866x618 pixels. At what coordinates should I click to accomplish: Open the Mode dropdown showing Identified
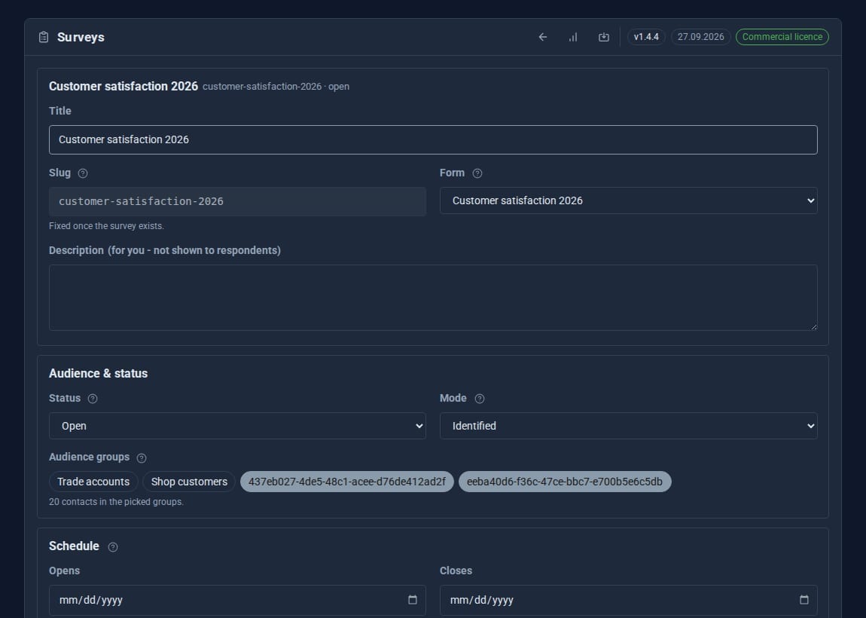(629, 426)
